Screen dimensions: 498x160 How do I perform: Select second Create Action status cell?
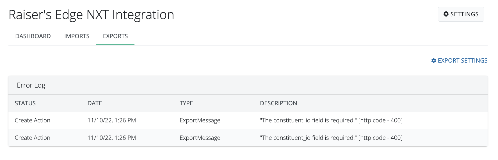click(33, 138)
